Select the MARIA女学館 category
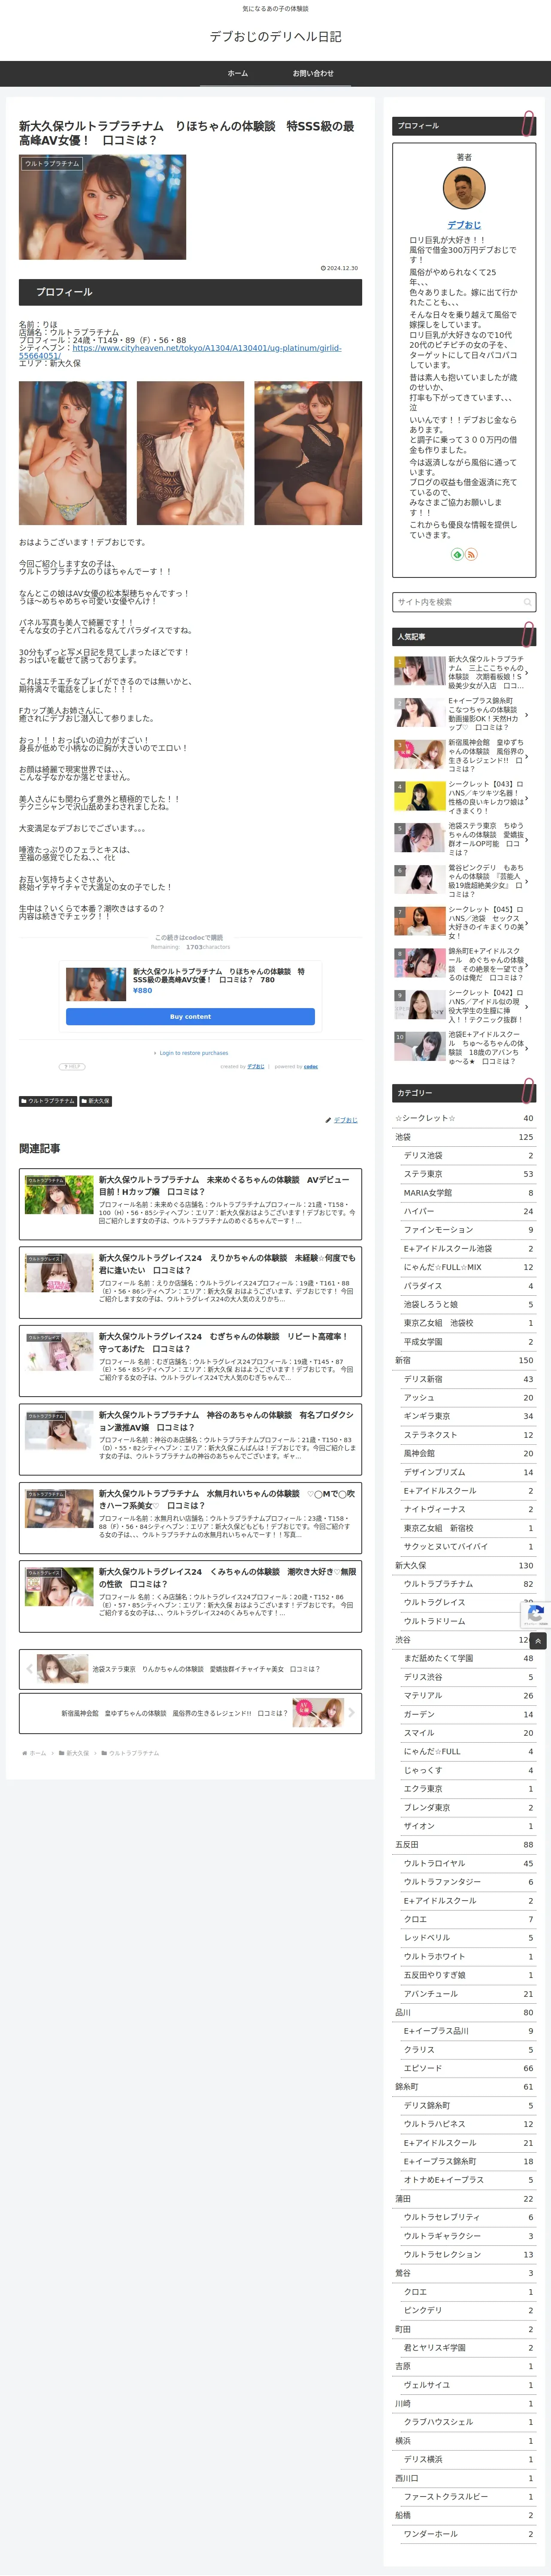551x2576 pixels. click(x=468, y=1193)
